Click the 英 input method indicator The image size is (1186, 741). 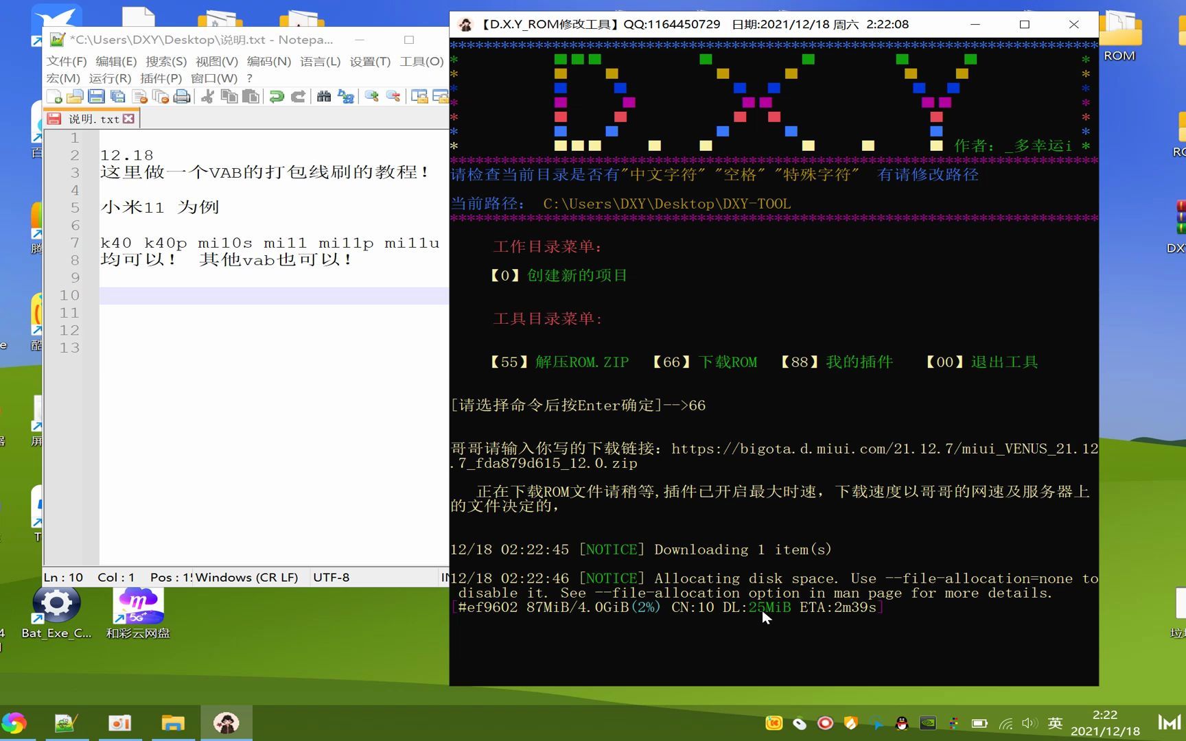[x=1055, y=723]
